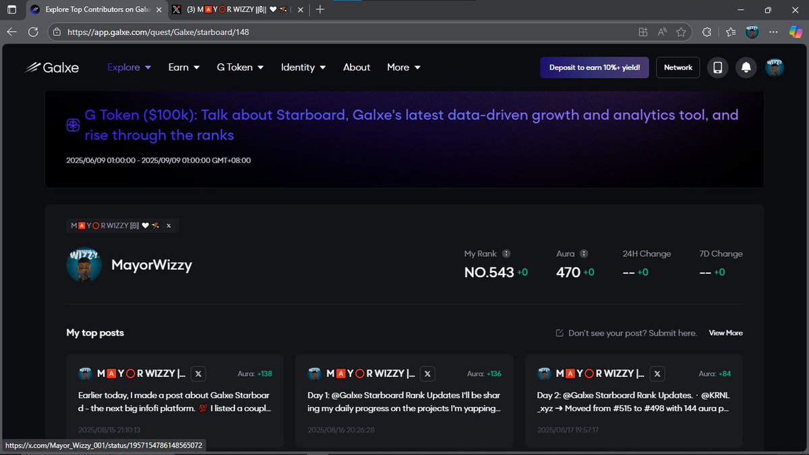Expand the G Token dropdown

pos(240,67)
